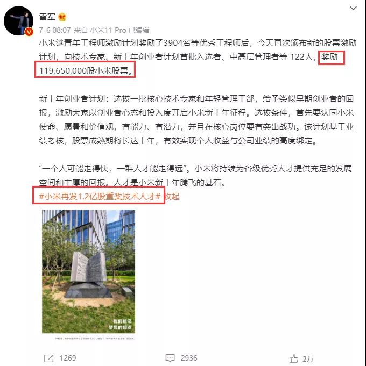Open the post via 7-6 08:07 timestamp
Image resolution: width=366 pixels, height=366 pixels.
click(55, 30)
